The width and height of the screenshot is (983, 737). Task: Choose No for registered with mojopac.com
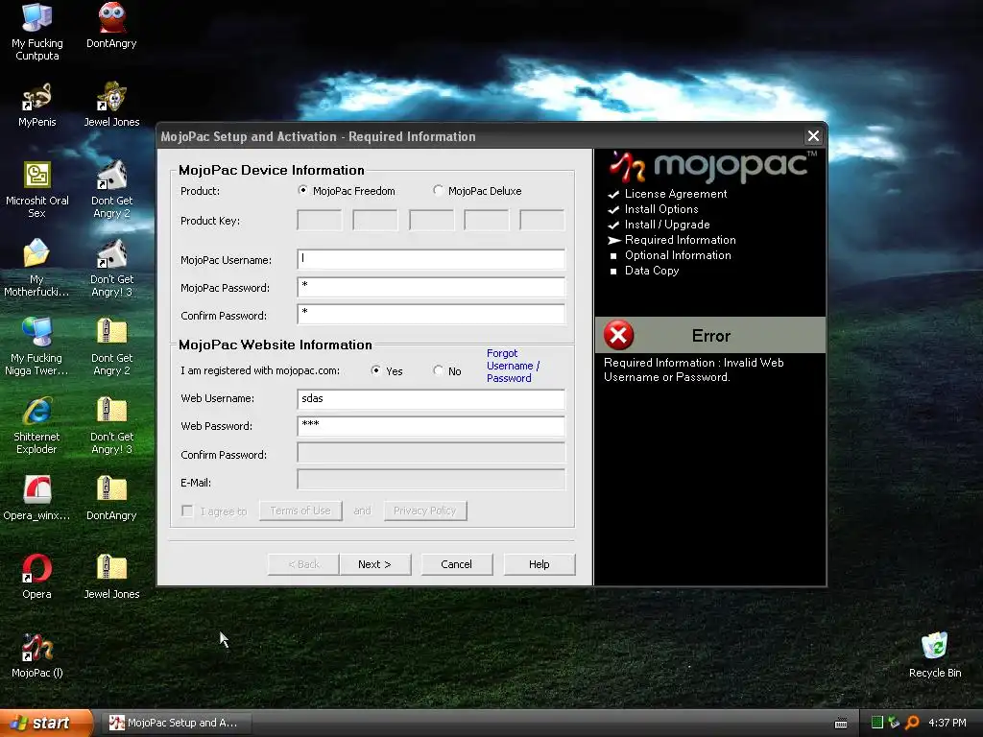point(438,370)
